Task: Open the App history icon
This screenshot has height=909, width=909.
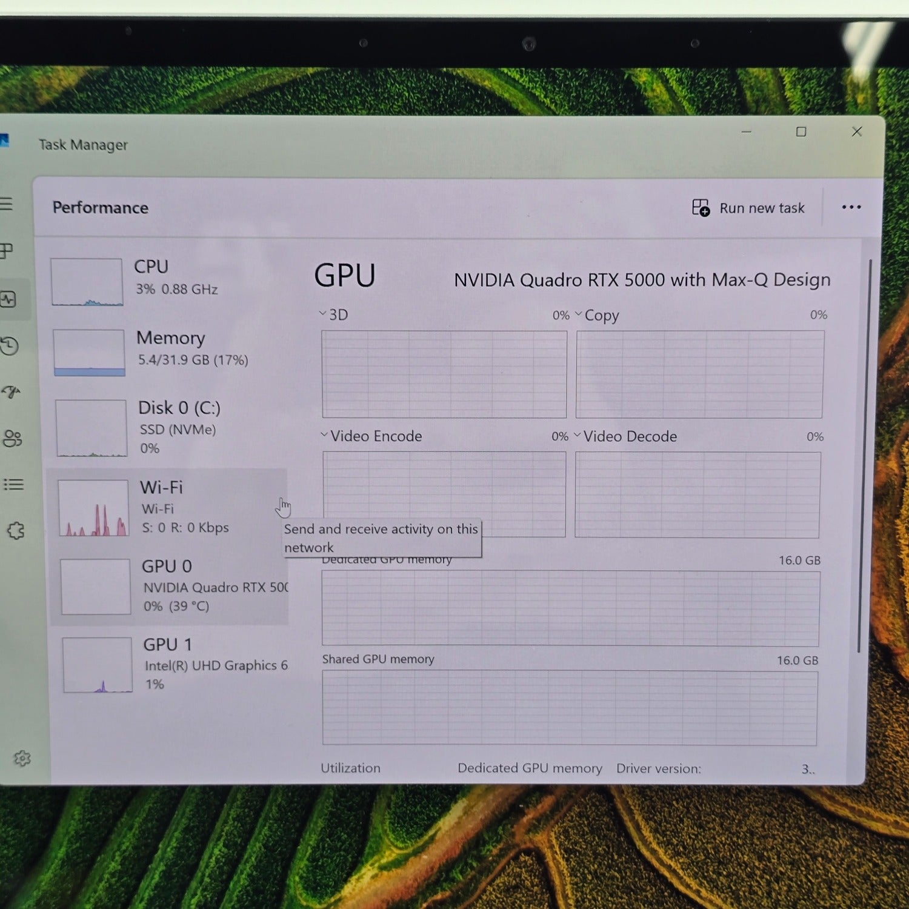Action: coord(10,345)
